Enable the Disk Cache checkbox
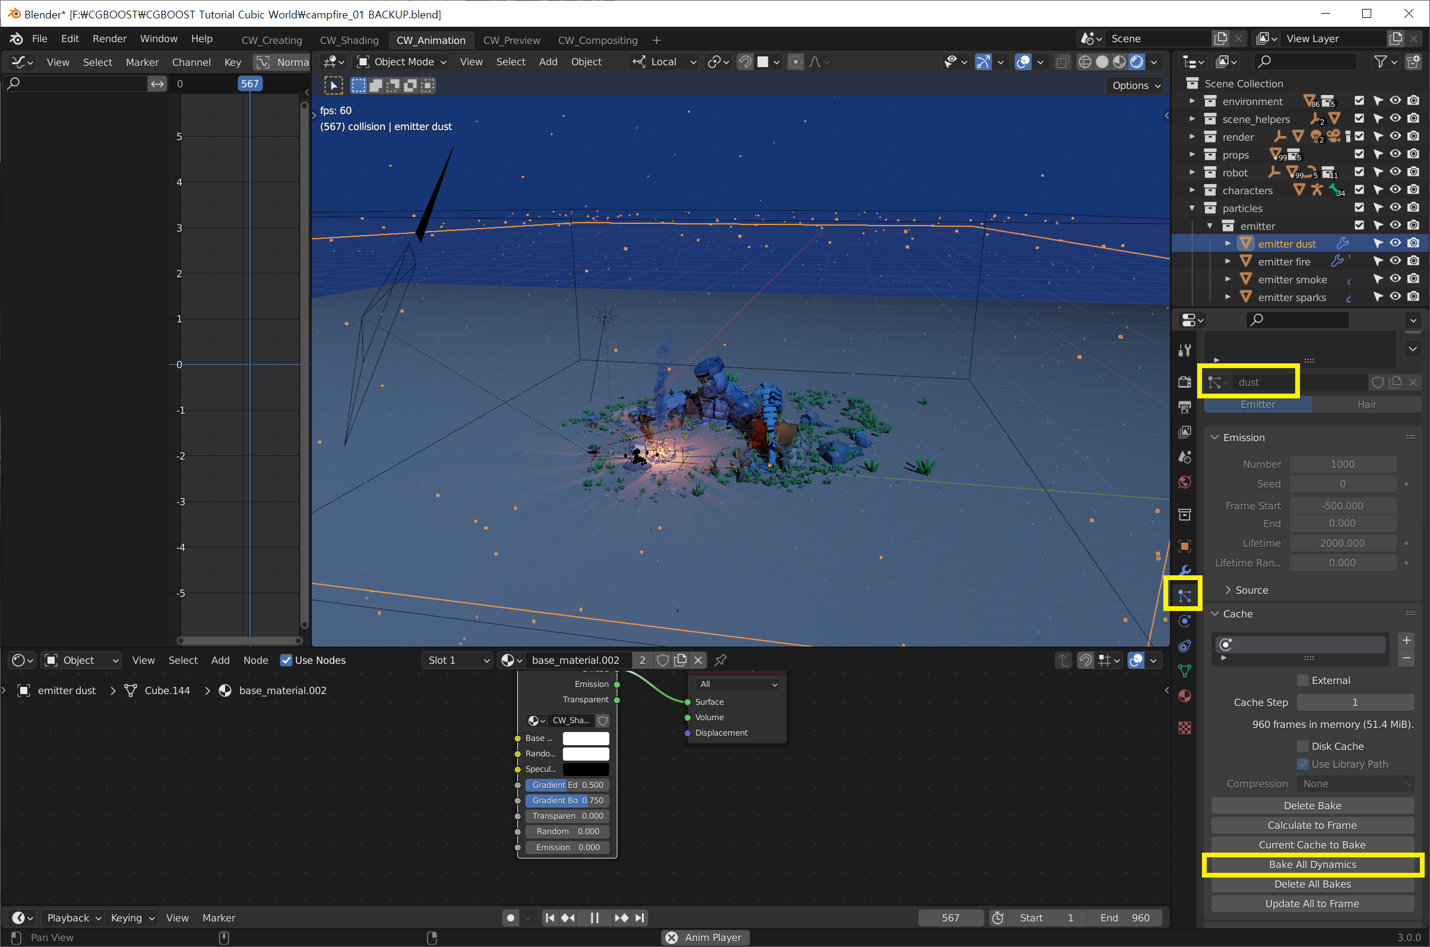 [x=1302, y=746]
